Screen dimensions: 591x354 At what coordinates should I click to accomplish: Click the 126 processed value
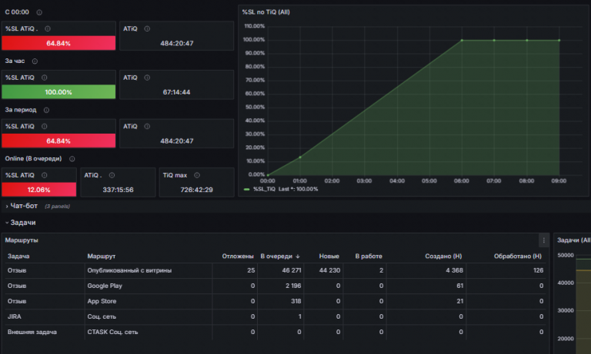538,270
